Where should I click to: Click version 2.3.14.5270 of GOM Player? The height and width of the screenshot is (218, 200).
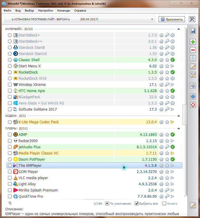[147, 172]
